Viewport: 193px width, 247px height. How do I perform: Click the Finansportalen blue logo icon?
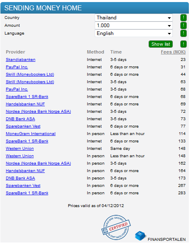(140, 236)
